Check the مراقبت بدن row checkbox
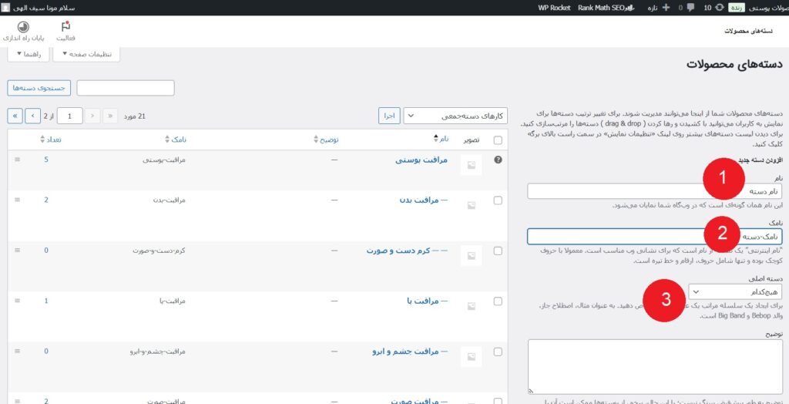This screenshot has height=404, width=789. (x=498, y=200)
